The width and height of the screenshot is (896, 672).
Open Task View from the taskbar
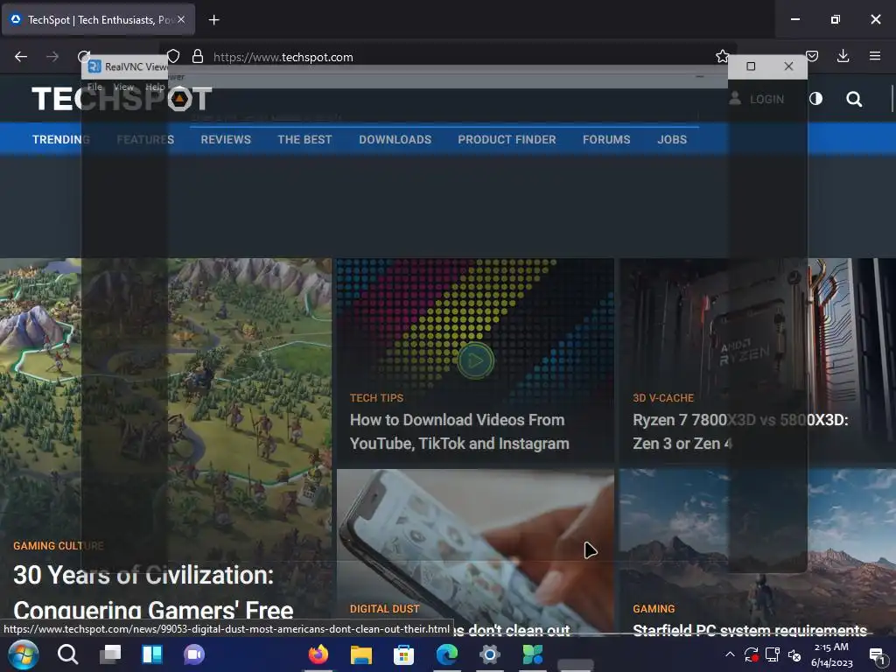[x=110, y=654]
